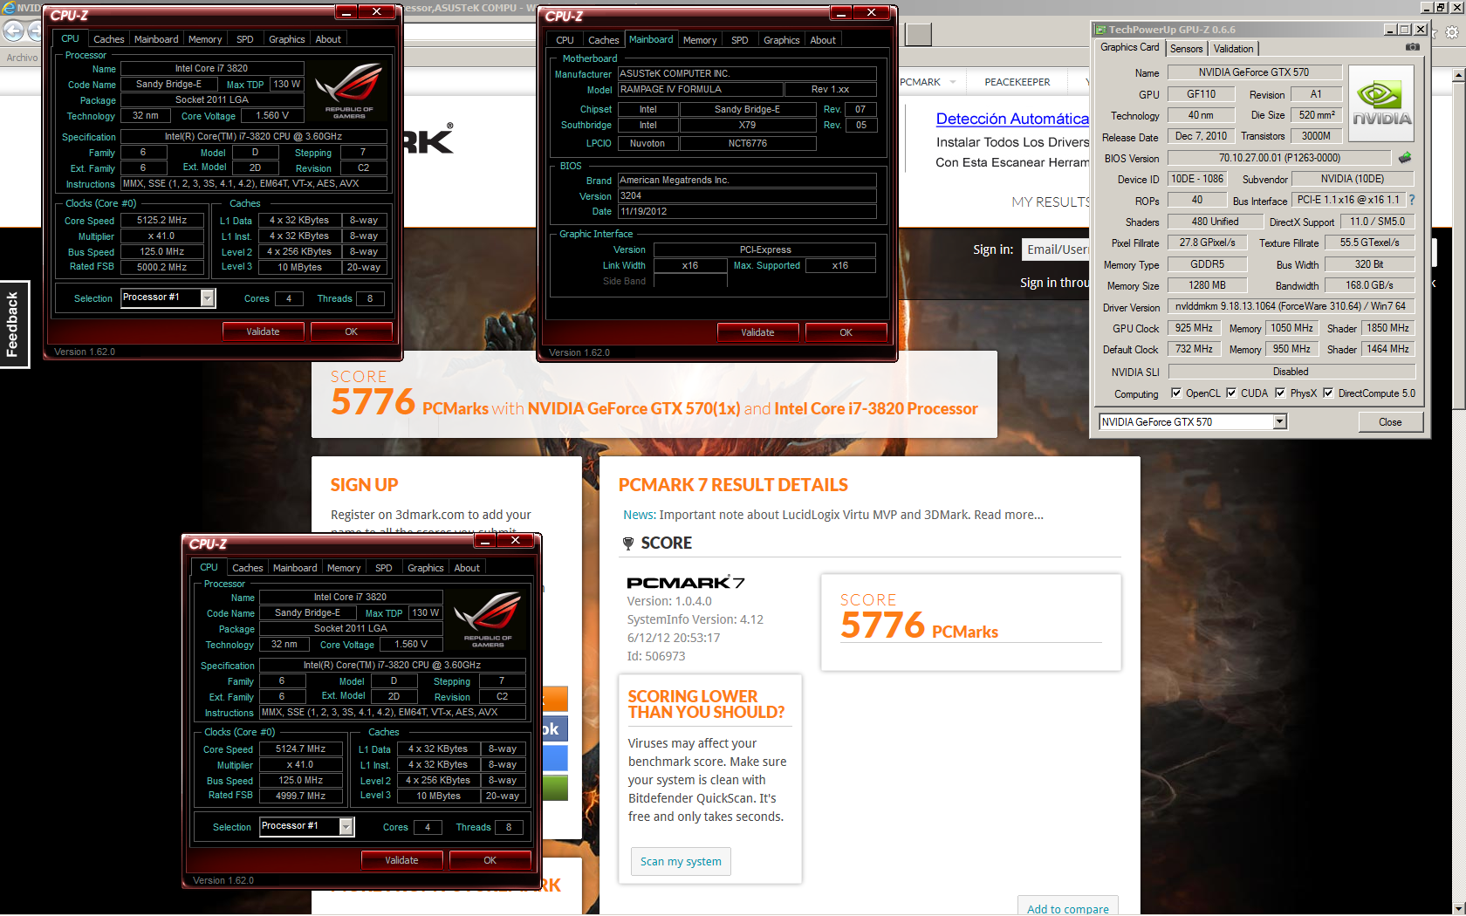The image size is (1466, 916).
Task: Click the PCMARK 7 logo in result details
Action: (686, 583)
